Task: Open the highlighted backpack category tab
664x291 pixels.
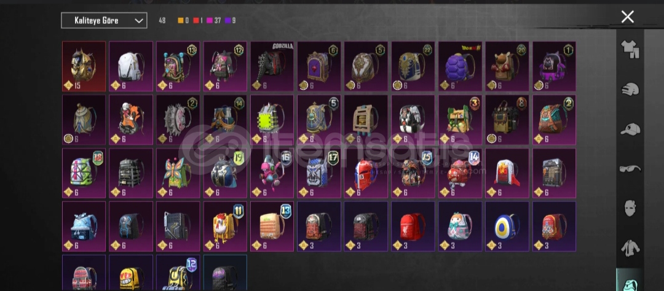Action: [x=630, y=281]
